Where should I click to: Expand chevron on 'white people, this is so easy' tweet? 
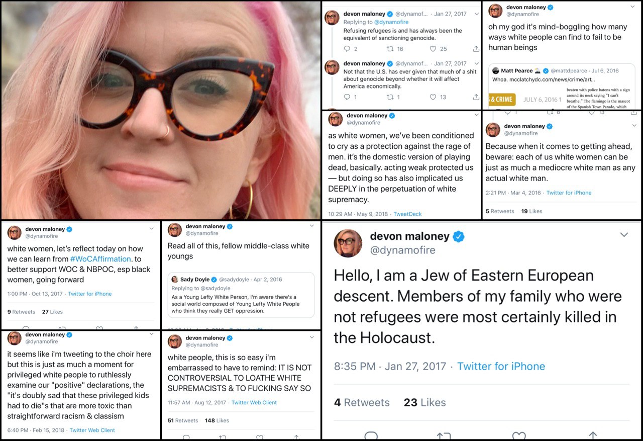pos(312,338)
